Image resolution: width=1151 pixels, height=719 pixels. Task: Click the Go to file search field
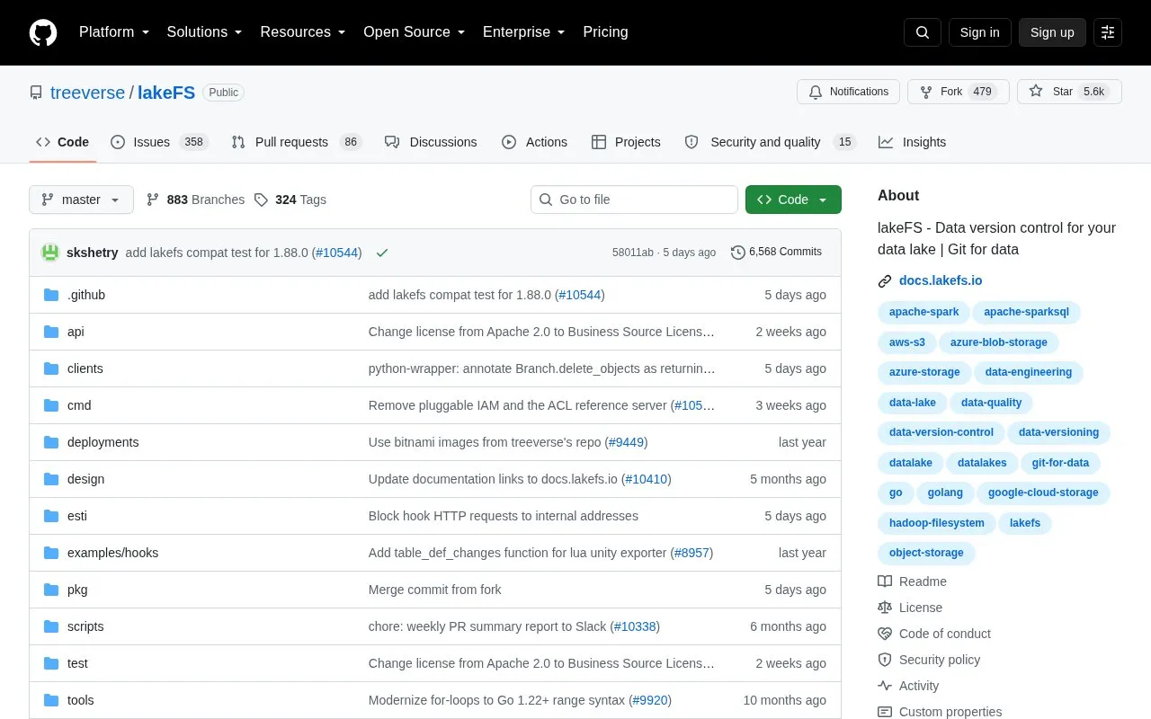click(x=634, y=200)
